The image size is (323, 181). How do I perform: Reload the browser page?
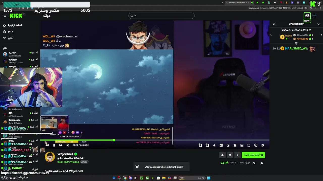(311, 8)
